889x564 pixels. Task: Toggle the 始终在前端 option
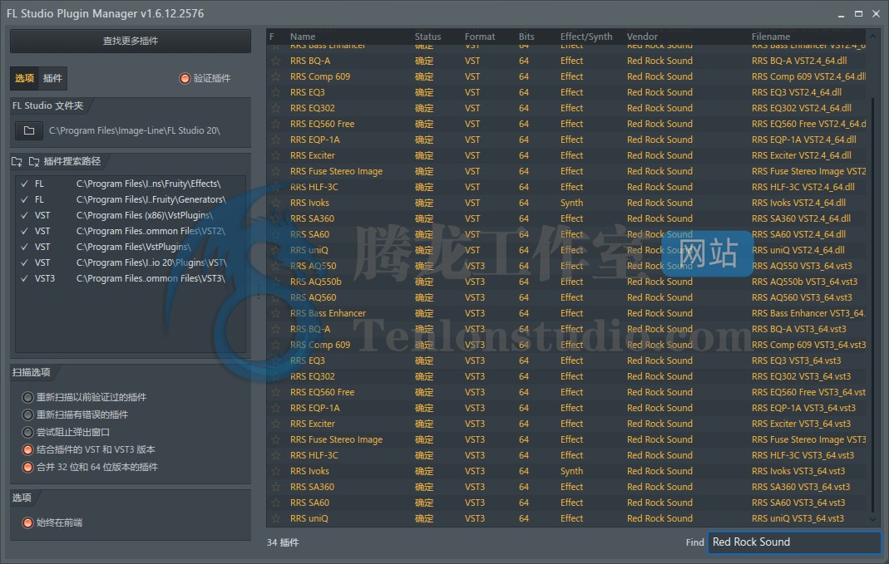coord(27,523)
